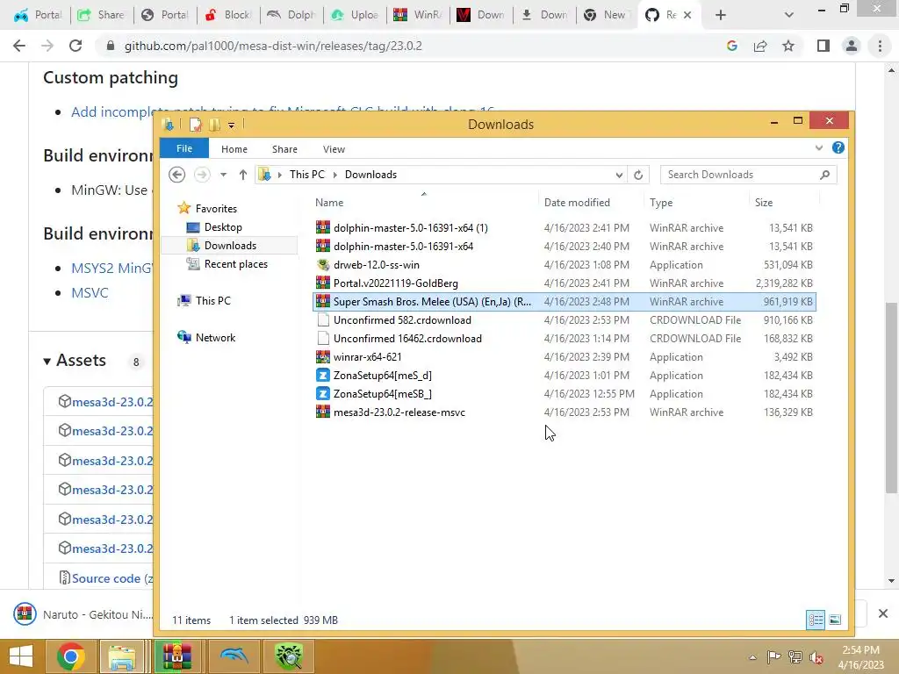
Task: Switch to the Dolphin Chrome tab
Action: (x=291, y=15)
